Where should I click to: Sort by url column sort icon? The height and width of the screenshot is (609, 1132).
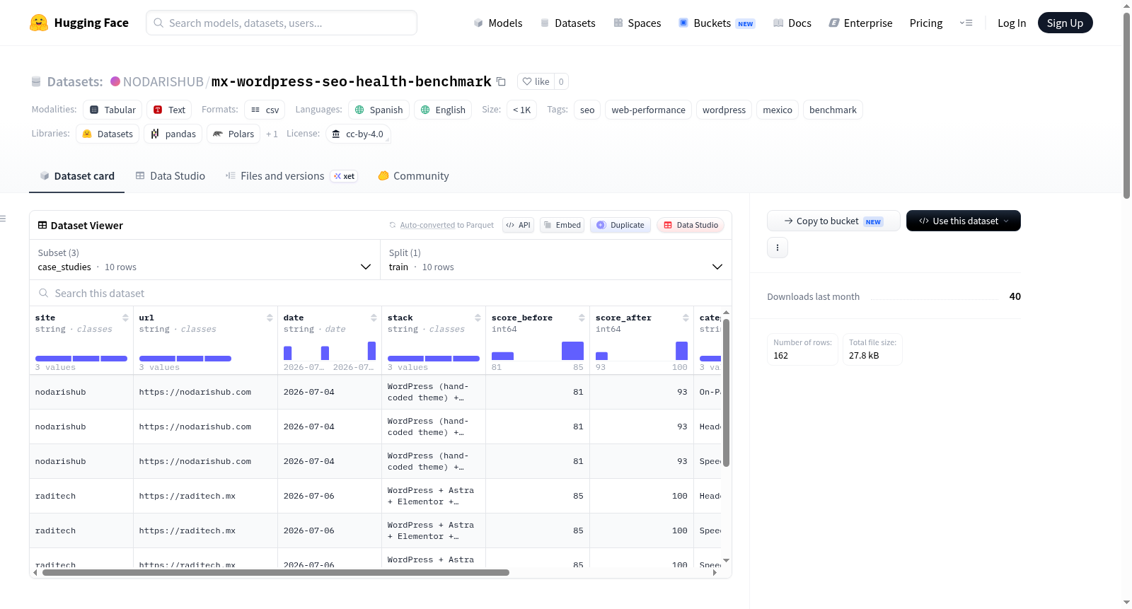pyautogui.click(x=270, y=318)
